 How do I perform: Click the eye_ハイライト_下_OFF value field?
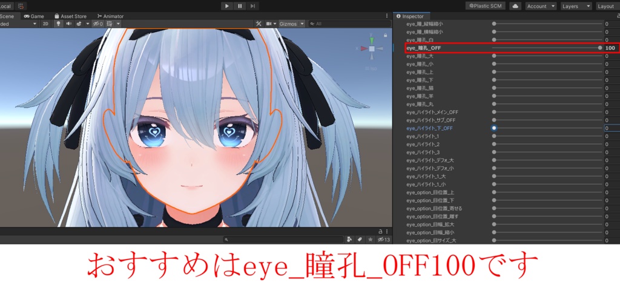612,128
